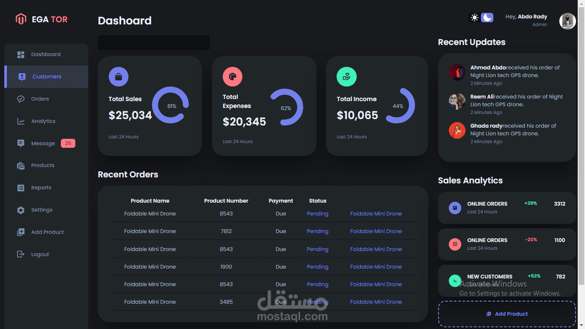Click the Reports list icon in sidebar
Screen dimensions: 585x329
coord(21,188)
